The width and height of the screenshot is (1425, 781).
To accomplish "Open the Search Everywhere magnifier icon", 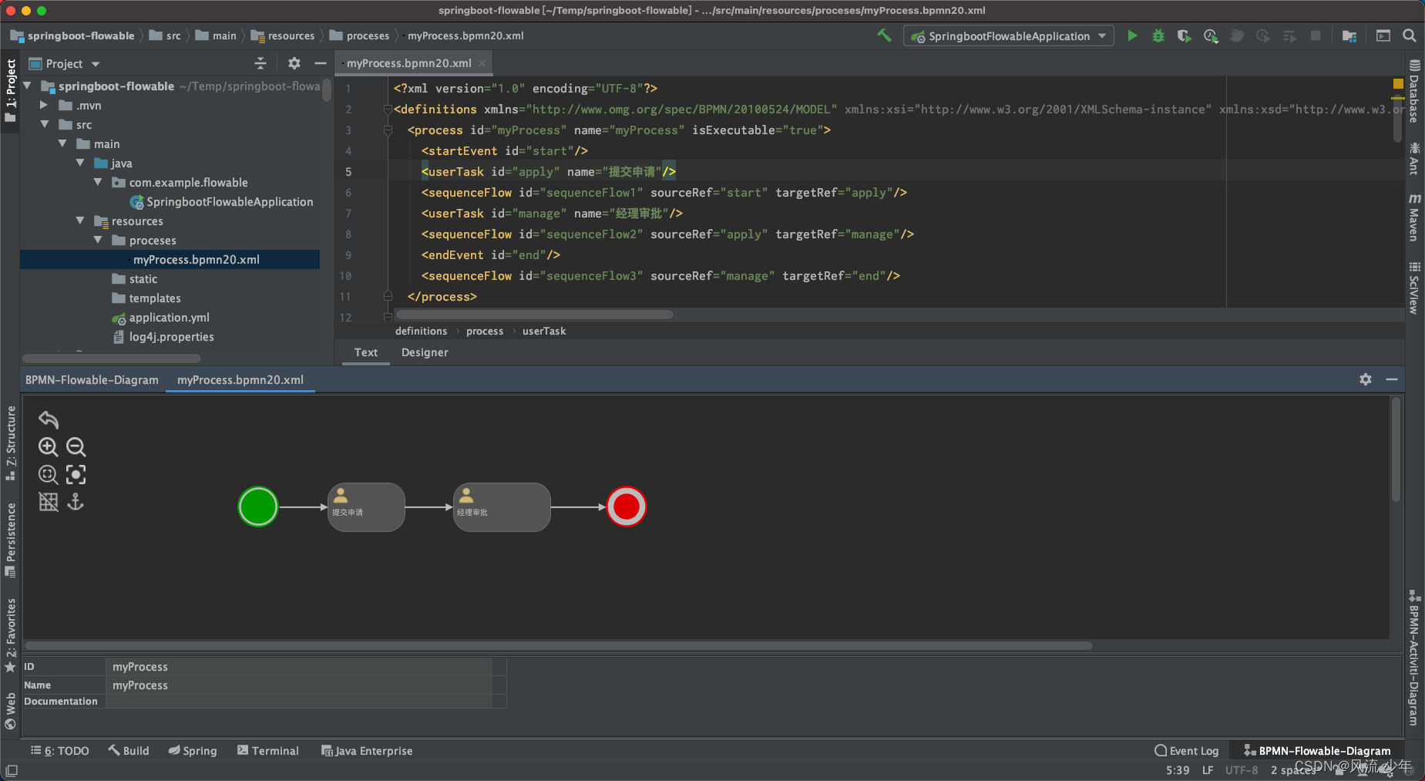I will tap(1409, 35).
